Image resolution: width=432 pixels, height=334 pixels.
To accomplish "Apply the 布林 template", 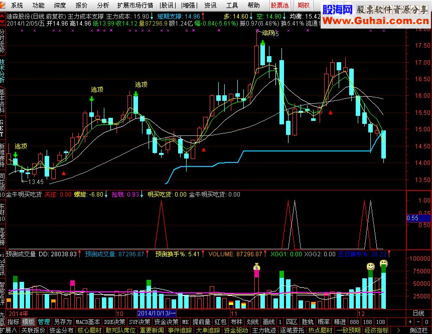I will pos(236,321).
